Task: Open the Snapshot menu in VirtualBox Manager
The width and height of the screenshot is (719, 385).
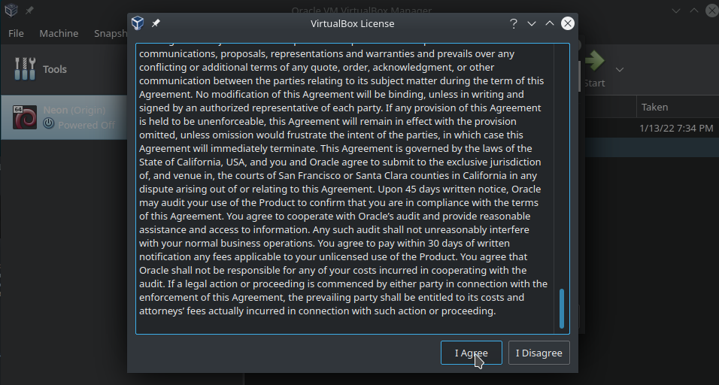Action: 110,33
